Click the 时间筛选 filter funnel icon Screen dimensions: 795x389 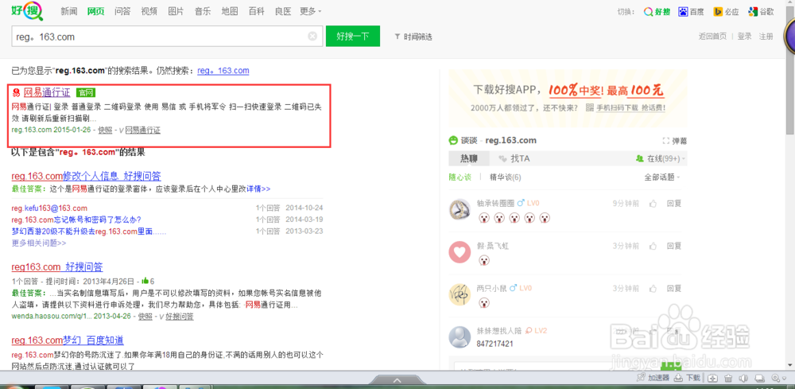pyautogui.click(x=397, y=37)
